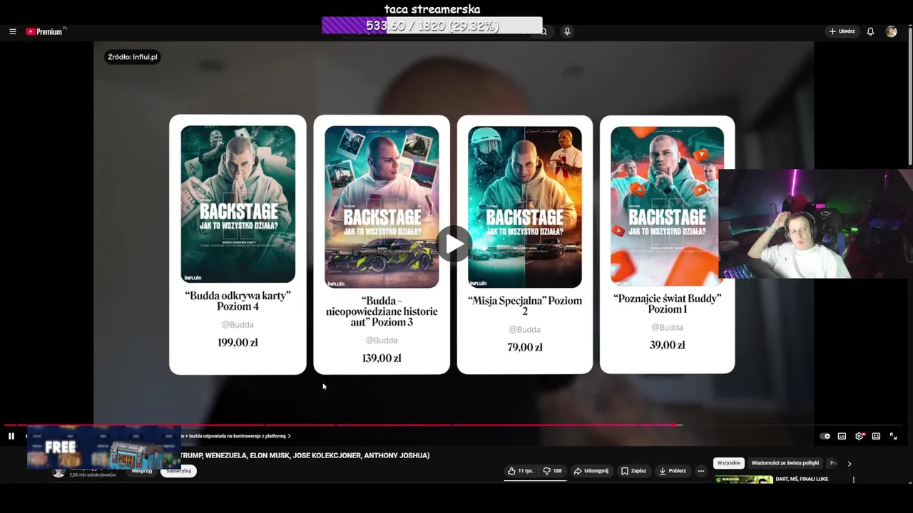The image size is (913, 513).
Task: Open more actions three-dot menu
Action: (x=701, y=471)
